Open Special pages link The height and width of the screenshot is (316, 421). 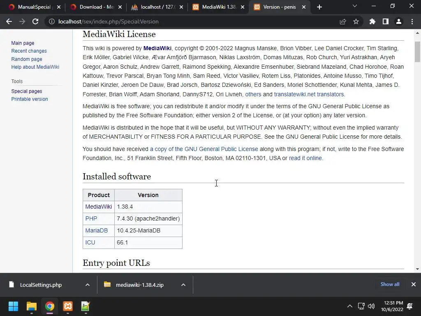pos(27,91)
